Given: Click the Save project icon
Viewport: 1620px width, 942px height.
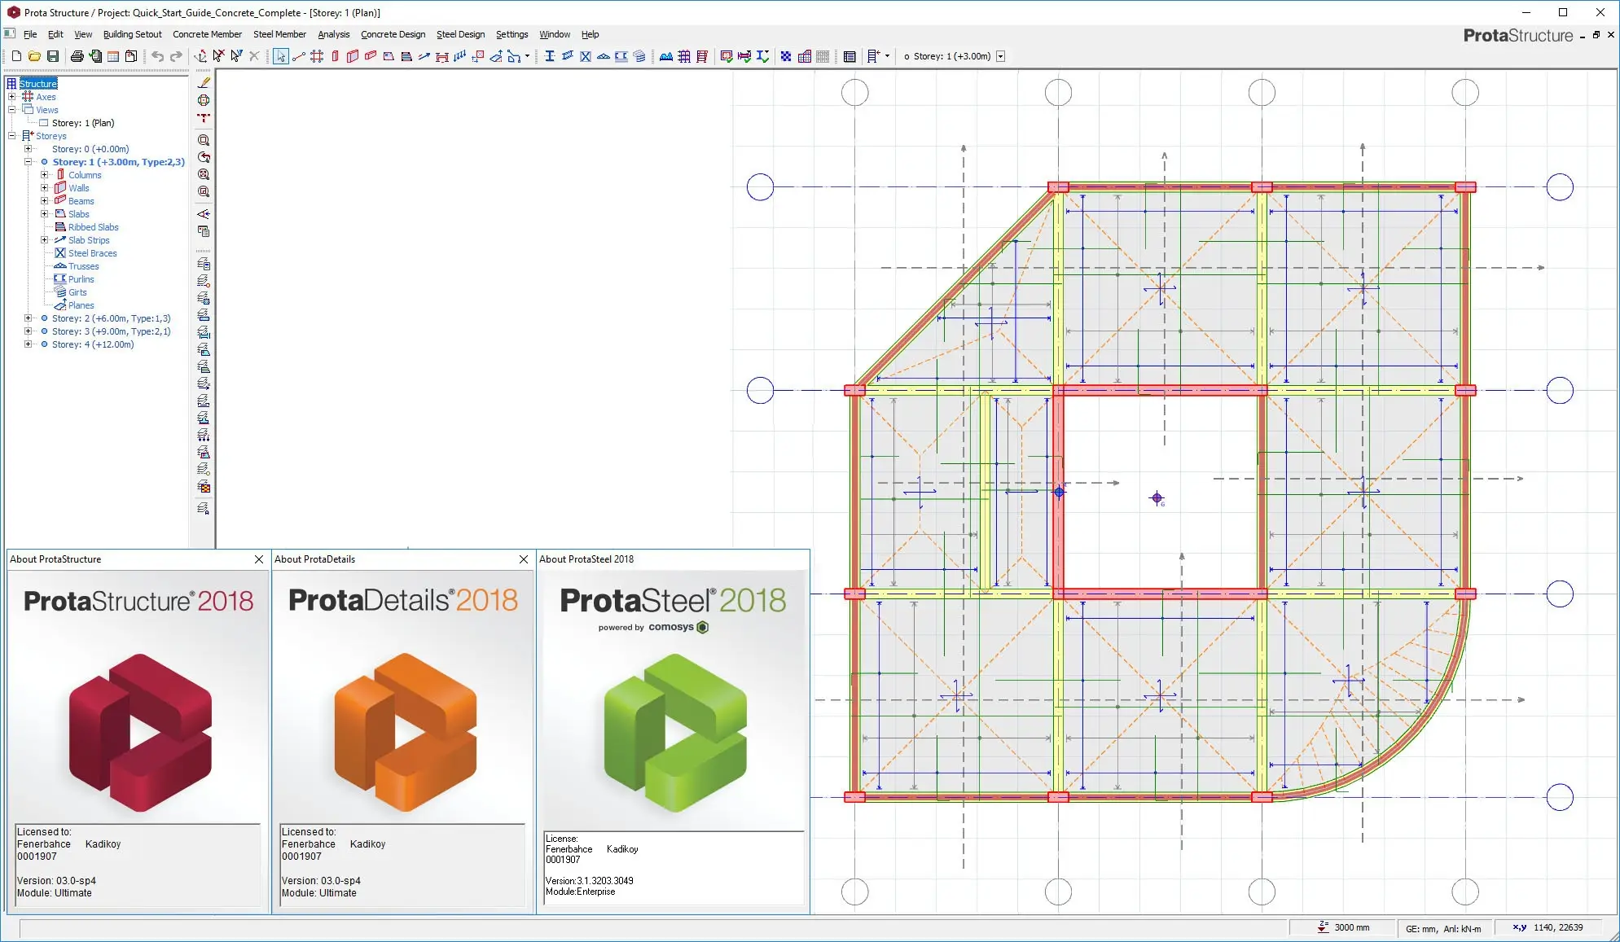Looking at the screenshot, I should click(53, 56).
